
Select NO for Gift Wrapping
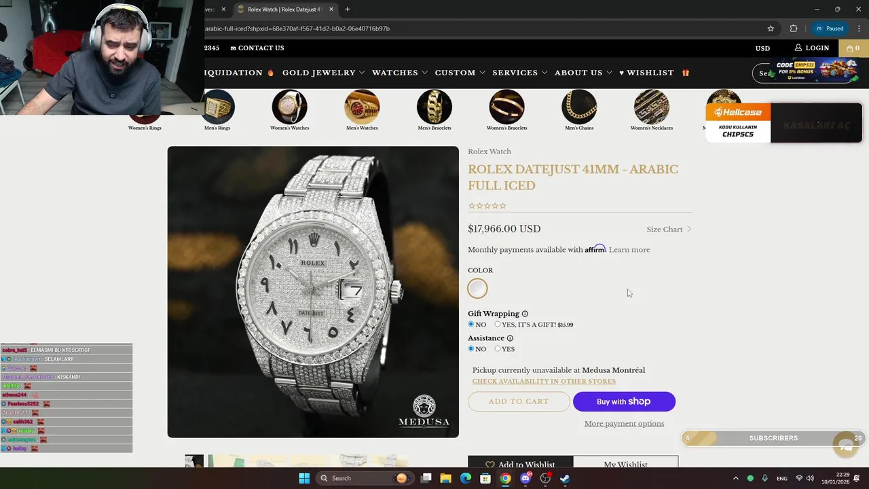click(470, 325)
